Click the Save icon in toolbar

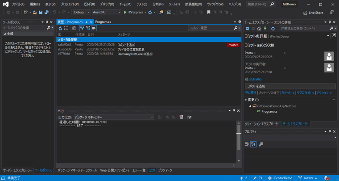(x=41, y=13)
